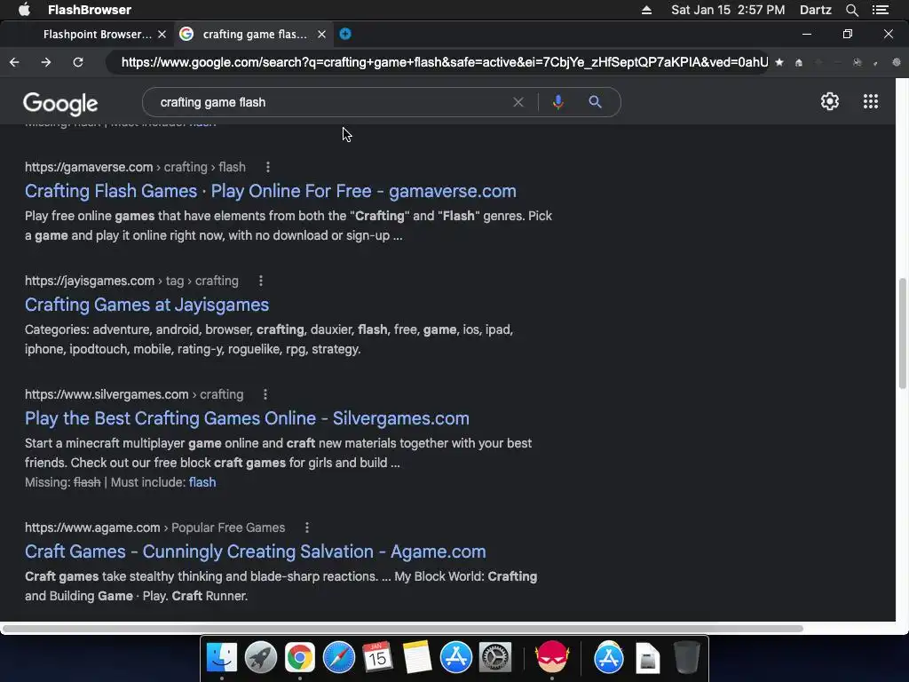Click the Must include flash link
Screen dimensions: 909x682
(202, 482)
